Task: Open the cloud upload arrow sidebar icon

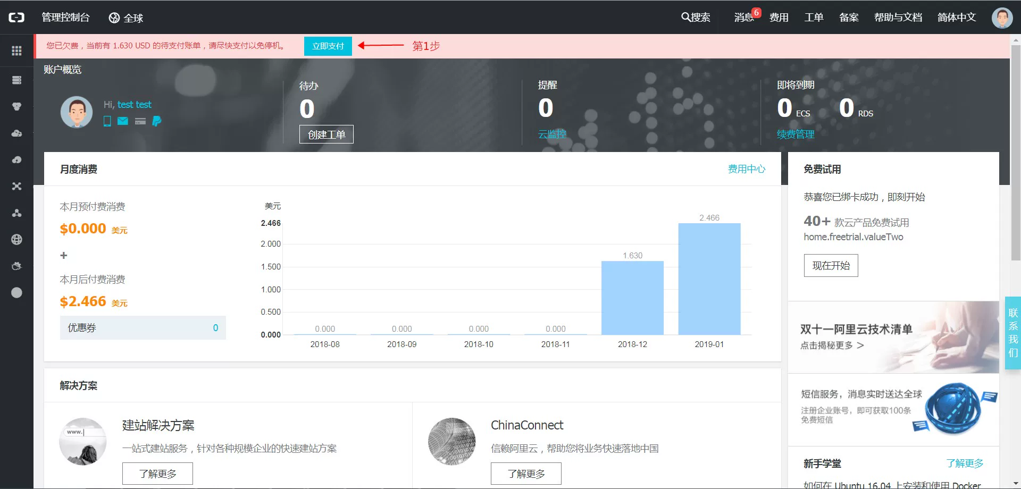Action: [x=16, y=159]
